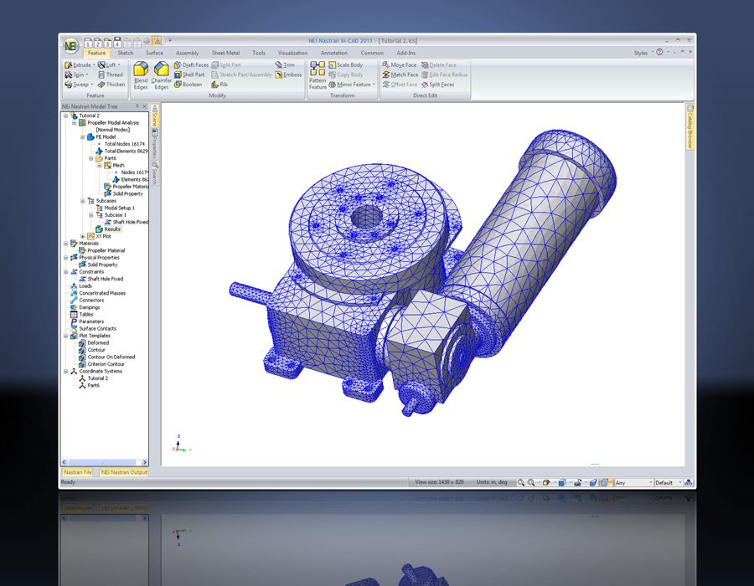The image size is (754, 586).
Task: Pick the Thread tool
Action: pos(110,75)
